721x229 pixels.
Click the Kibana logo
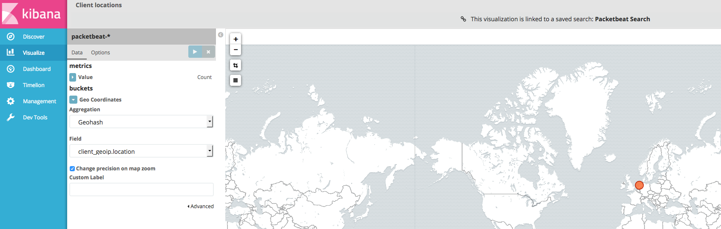coord(33,14)
